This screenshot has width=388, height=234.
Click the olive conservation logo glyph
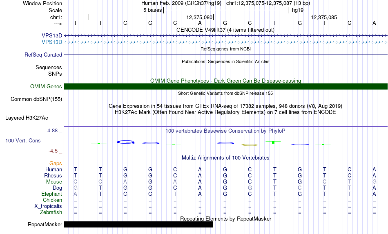tap(250, 145)
